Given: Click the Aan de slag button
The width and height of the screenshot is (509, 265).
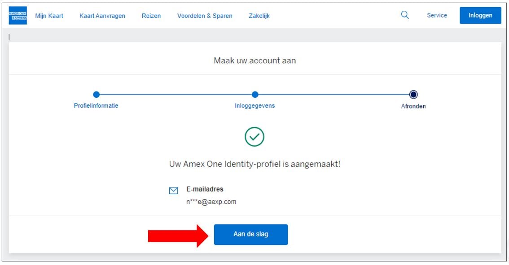Looking at the screenshot, I should 250,235.
